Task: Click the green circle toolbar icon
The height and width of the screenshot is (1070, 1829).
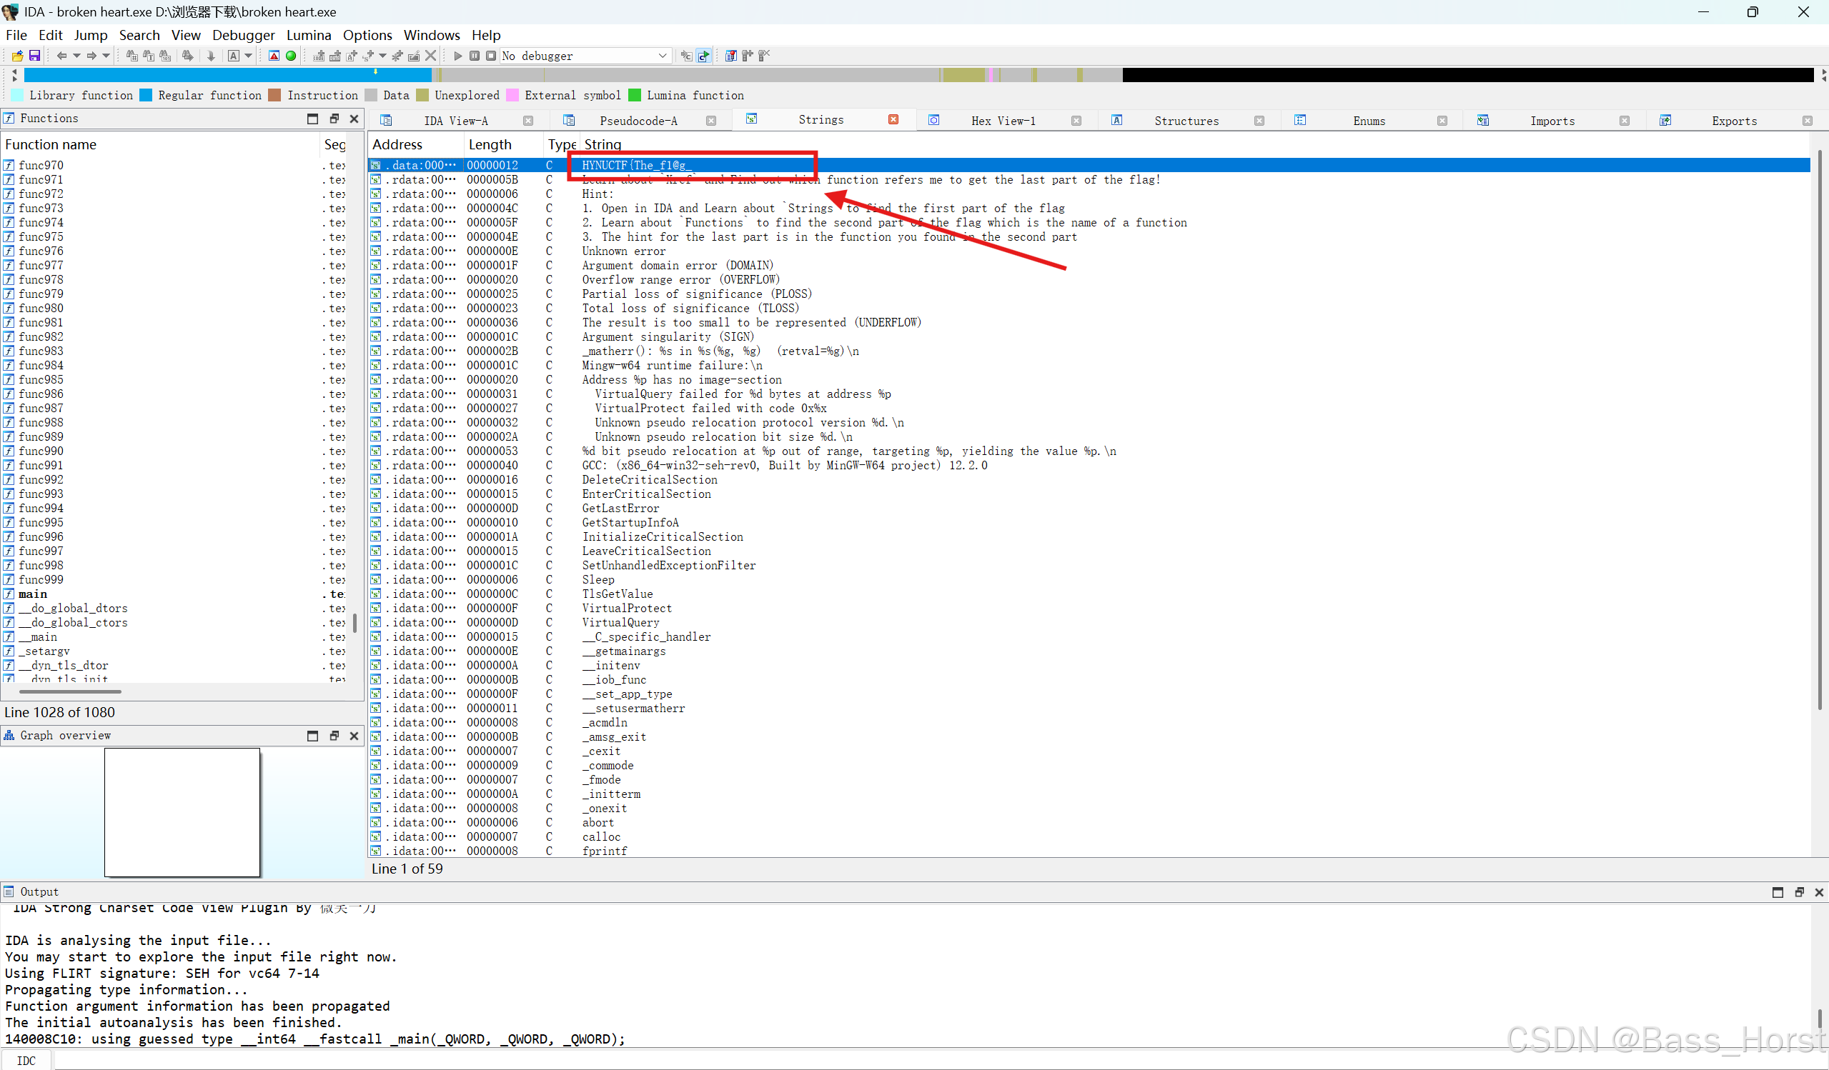Action: [291, 56]
